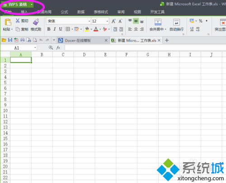226x183 pixels.
Task: Click the decrease decimal places icon
Action: click(198, 29)
